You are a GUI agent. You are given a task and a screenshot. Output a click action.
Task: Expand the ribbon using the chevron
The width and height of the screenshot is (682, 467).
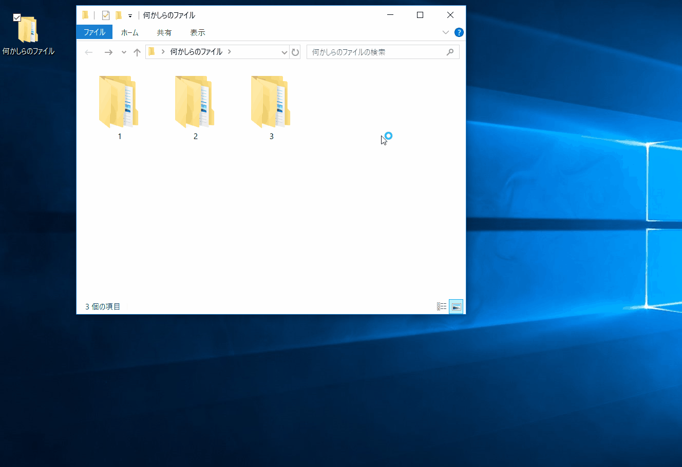point(445,32)
